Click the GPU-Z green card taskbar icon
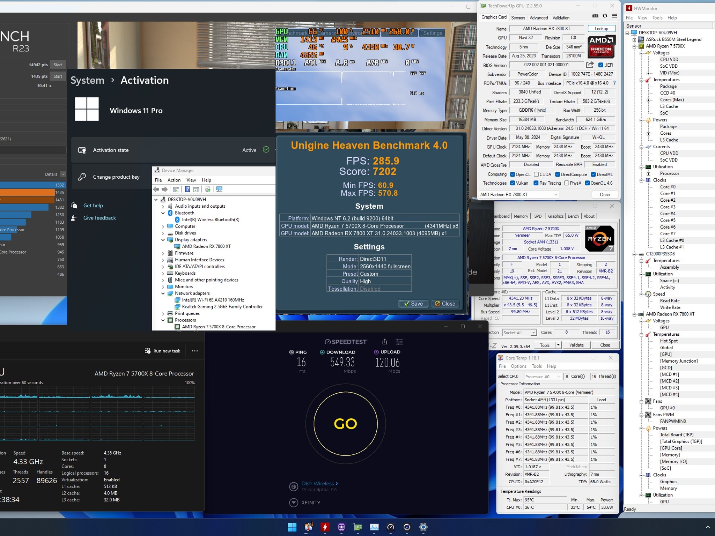715x536 pixels. pyautogui.click(x=358, y=527)
